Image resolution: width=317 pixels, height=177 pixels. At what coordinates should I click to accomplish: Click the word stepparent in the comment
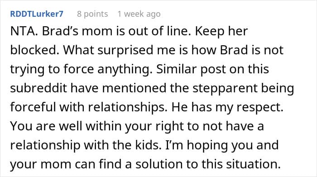point(225,88)
